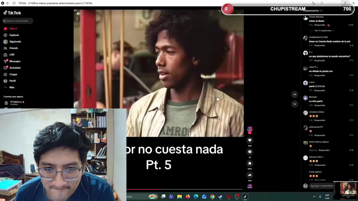Open Steam in taskbar
Screen dimensions: 358x201
tap(220, 197)
